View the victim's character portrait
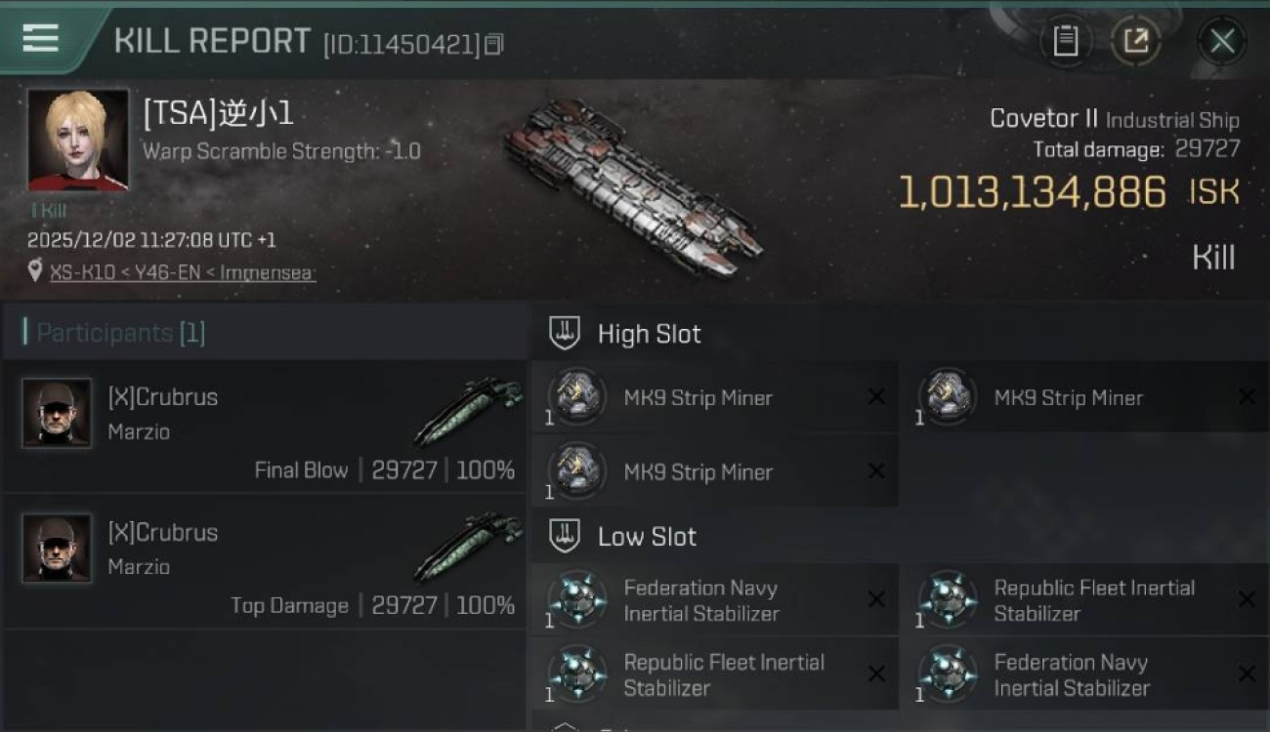 click(x=78, y=140)
